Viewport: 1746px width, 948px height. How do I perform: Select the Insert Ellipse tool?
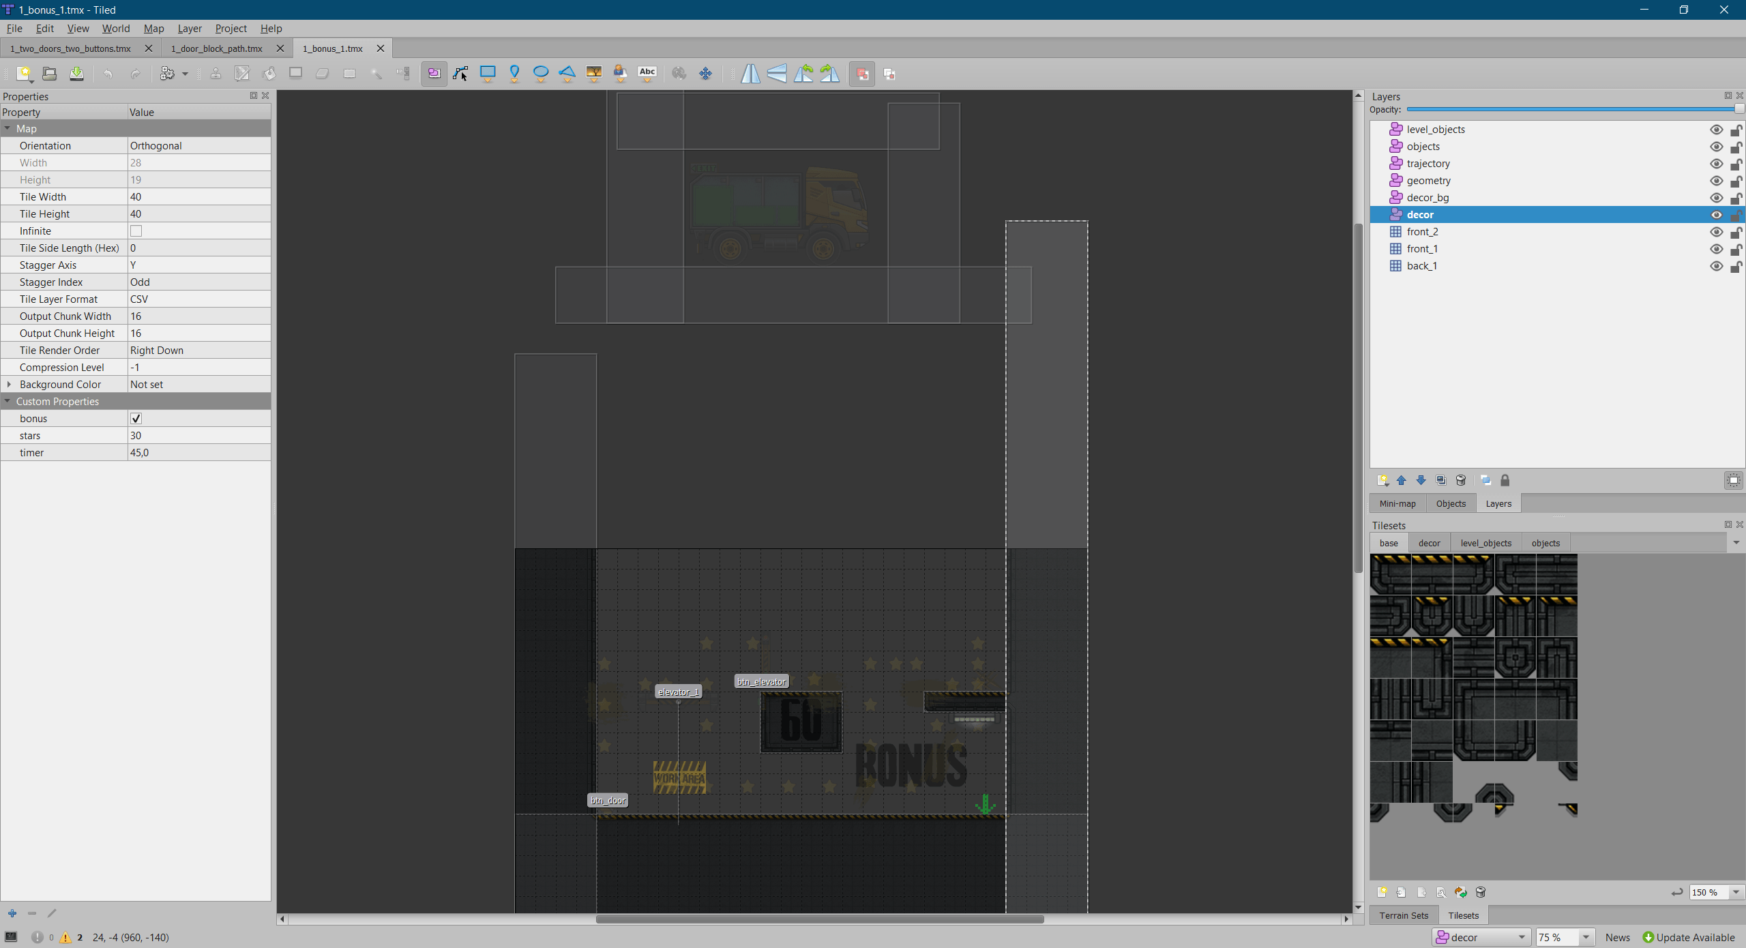click(541, 73)
